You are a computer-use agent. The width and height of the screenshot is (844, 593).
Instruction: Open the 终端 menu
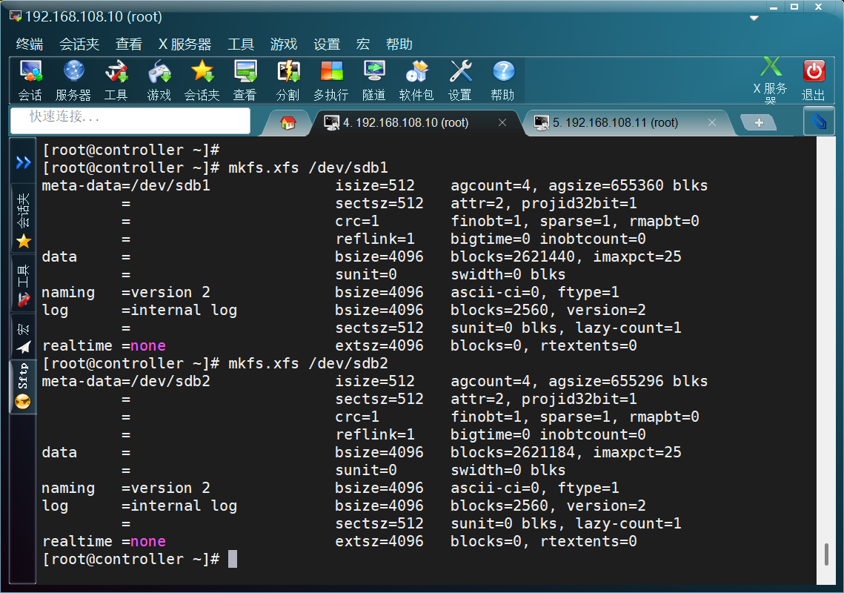coord(30,44)
